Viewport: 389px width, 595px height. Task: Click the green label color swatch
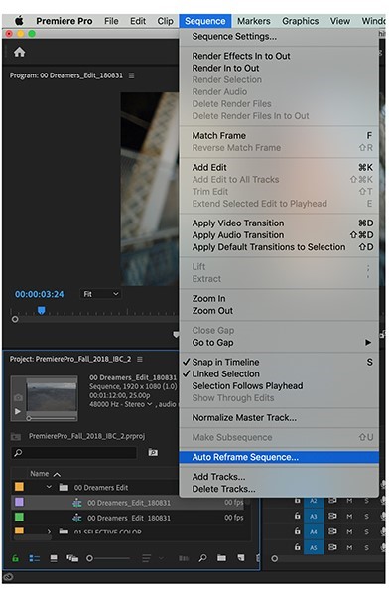19,517
